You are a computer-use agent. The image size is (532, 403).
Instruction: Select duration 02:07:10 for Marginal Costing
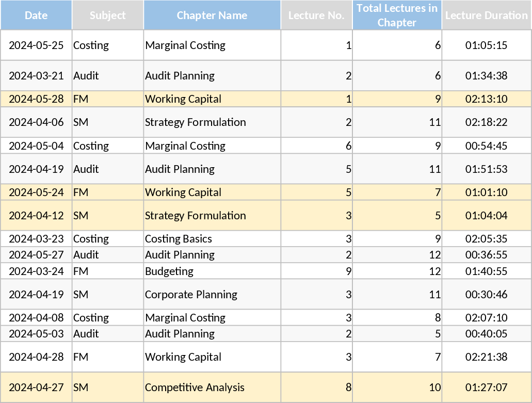pos(486,317)
